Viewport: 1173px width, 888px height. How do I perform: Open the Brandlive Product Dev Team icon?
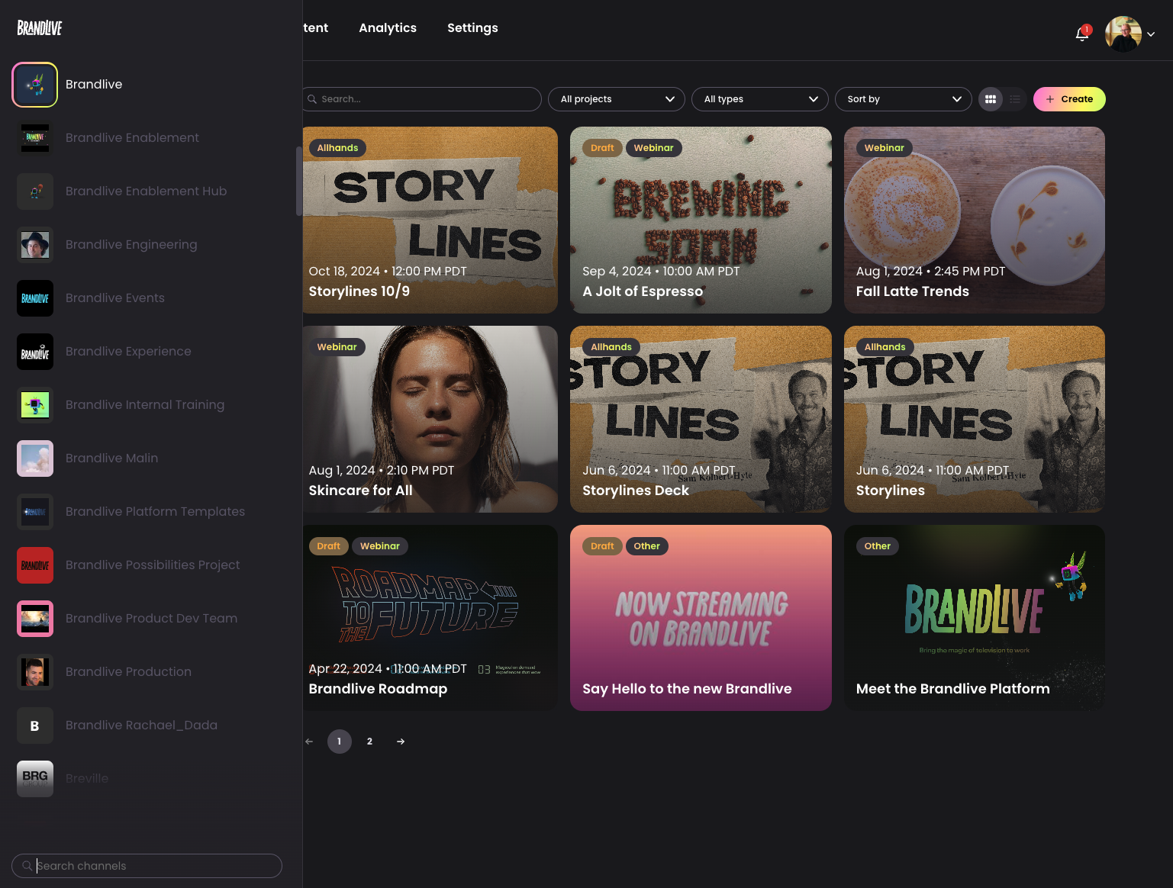35,619
